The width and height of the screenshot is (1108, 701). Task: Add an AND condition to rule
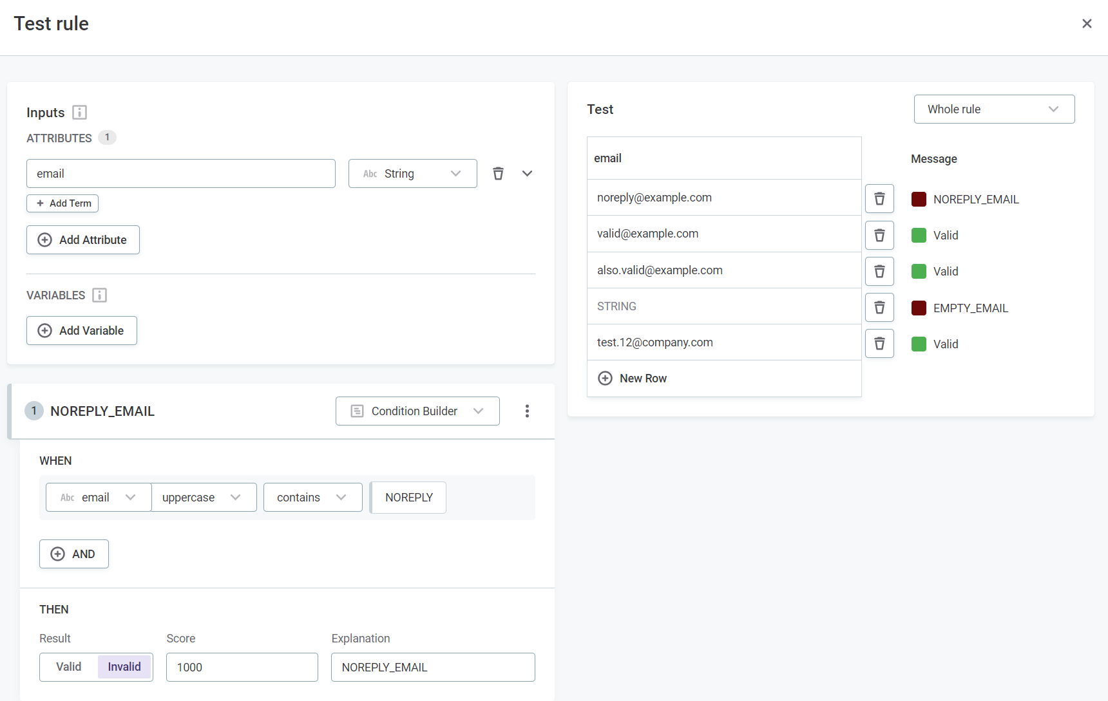(x=74, y=554)
